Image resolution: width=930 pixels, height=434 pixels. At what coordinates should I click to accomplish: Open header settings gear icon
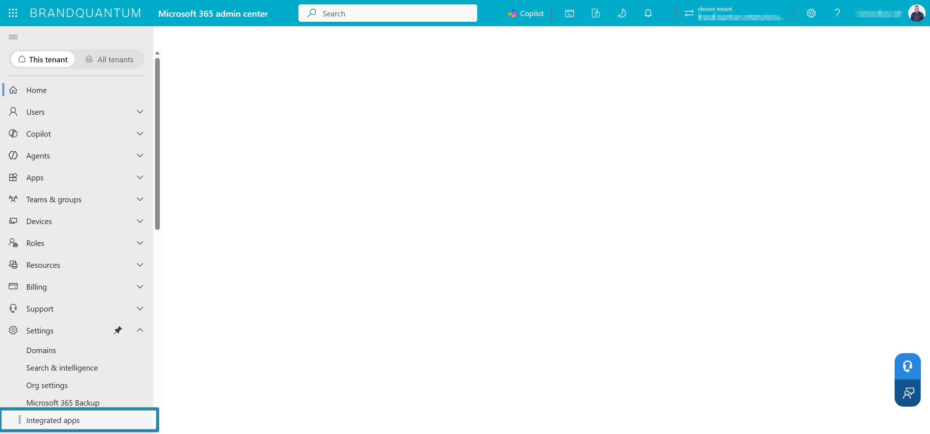pos(811,13)
